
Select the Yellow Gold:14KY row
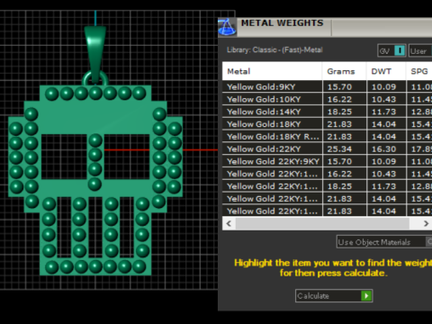pos(327,112)
